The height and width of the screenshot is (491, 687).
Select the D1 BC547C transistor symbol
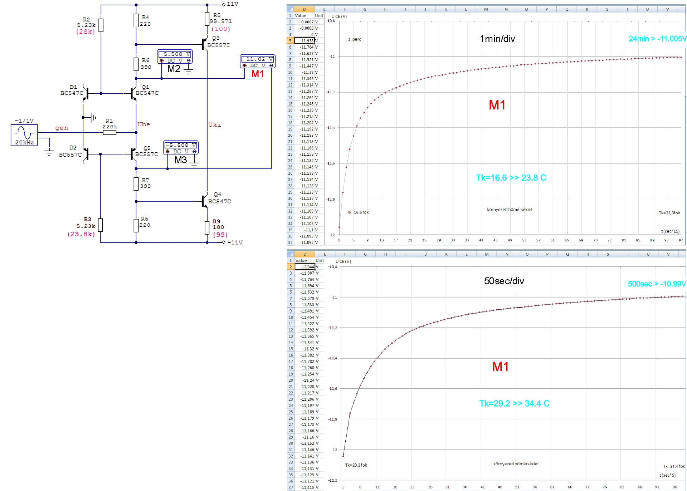(x=86, y=93)
